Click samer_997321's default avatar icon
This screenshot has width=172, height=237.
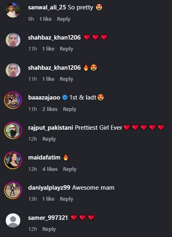click(x=13, y=220)
